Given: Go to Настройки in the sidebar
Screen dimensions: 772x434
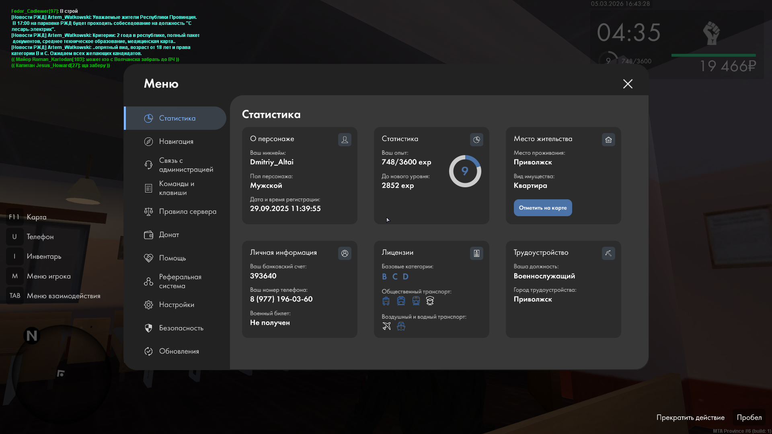Looking at the screenshot, I should click(x=177, y=305).
